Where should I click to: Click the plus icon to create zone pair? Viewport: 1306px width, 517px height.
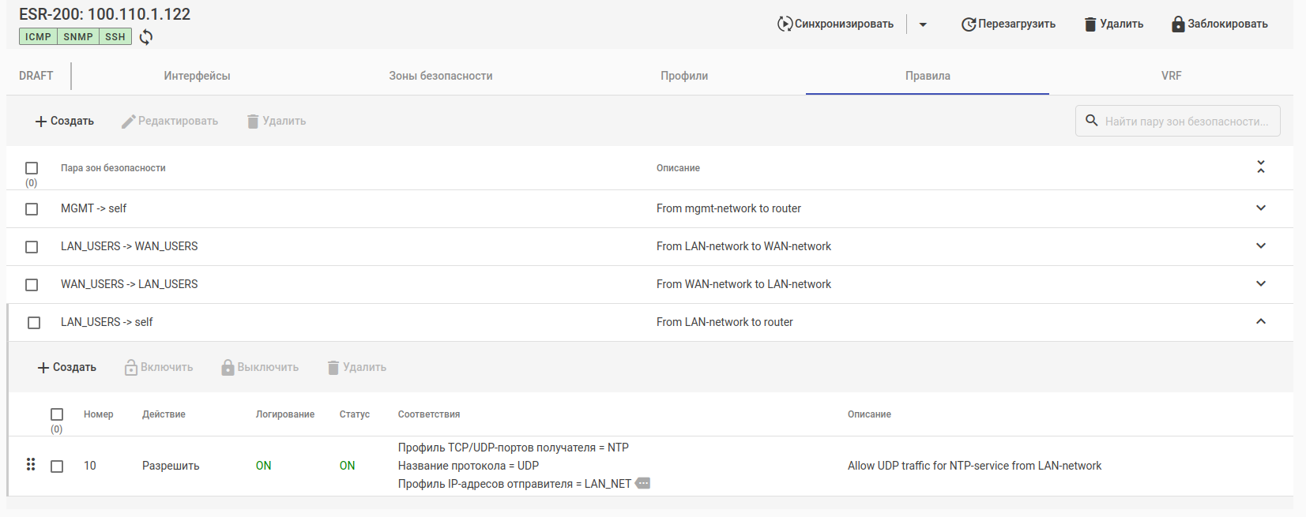(x=41, y=122)
